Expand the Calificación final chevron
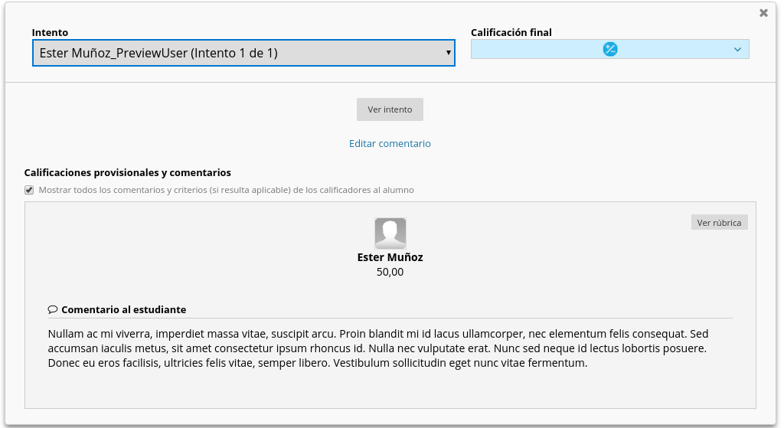The image size is (784, 428). (737, 50)
